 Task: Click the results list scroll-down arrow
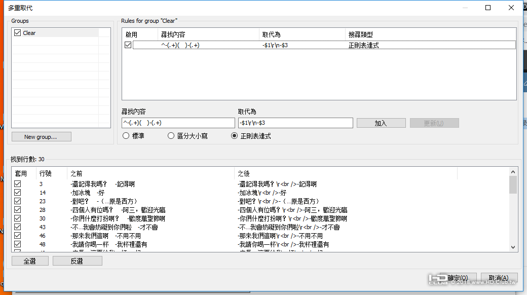click(x=513, y=247)
